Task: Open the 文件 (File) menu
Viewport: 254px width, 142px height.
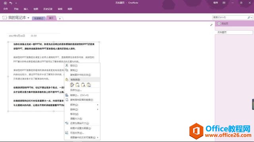Action: coord(6,9)
